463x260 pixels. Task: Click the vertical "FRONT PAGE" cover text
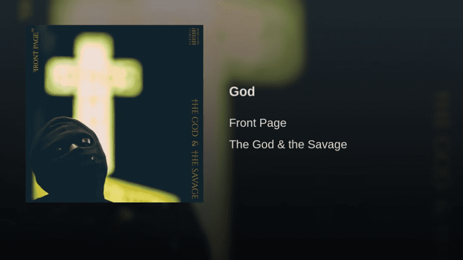pyautogui.click(x=36, y=51)
